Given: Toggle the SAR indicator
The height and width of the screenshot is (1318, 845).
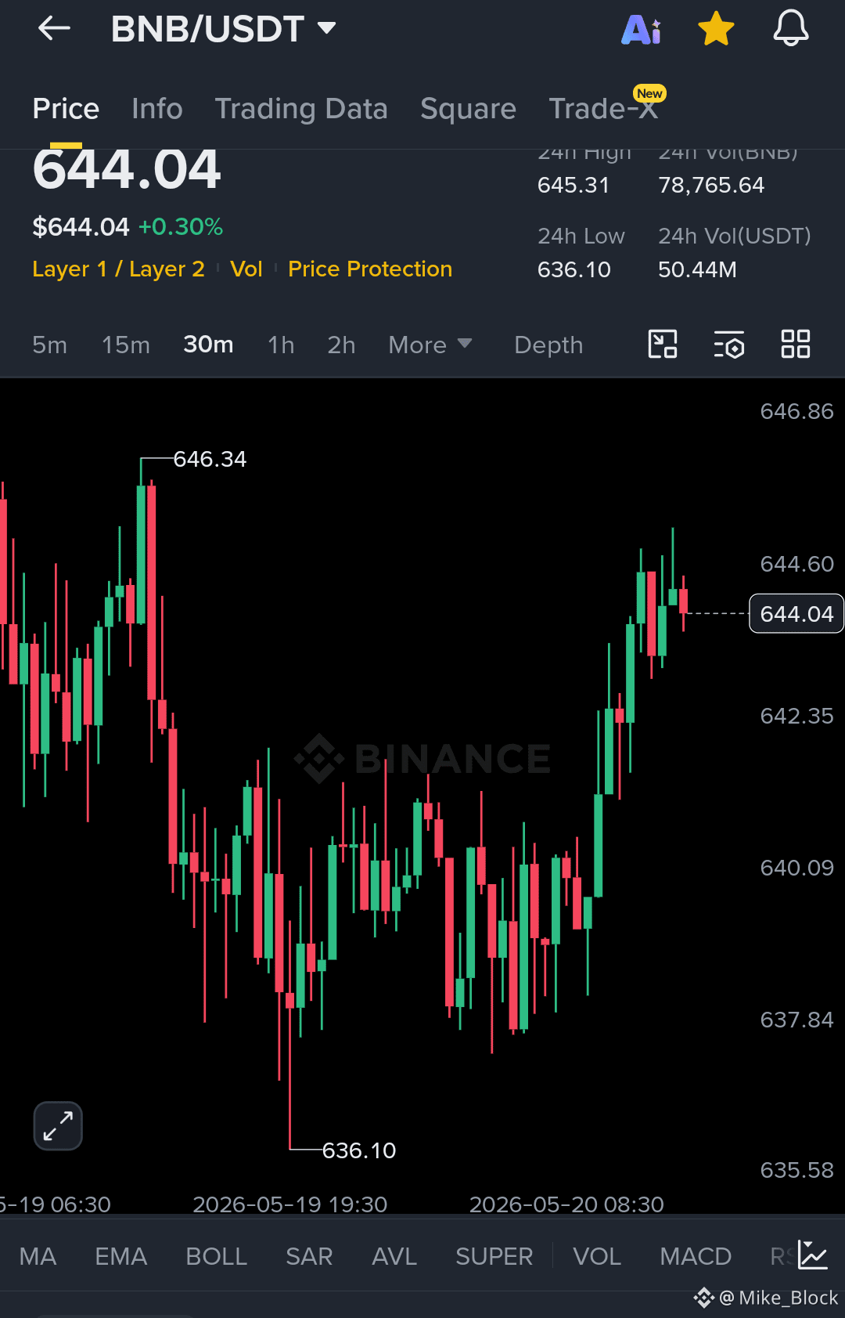Looking at the screenshot, I should [309, 1257].
